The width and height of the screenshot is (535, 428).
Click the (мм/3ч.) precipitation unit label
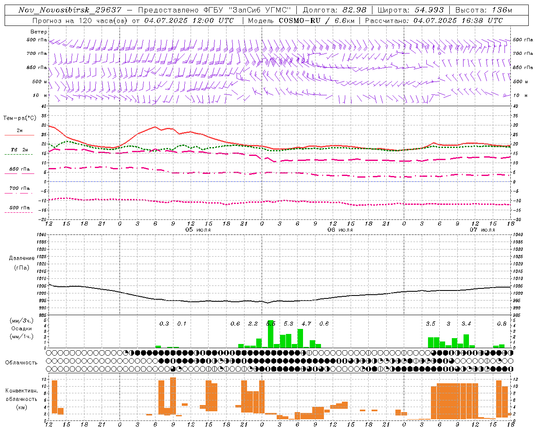[22, 321]
